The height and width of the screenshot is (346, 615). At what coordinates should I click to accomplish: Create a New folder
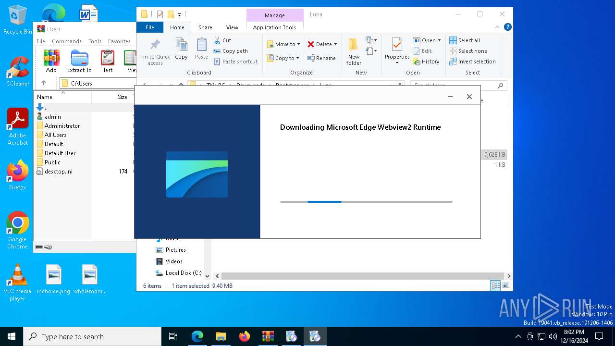pos(354,51)
